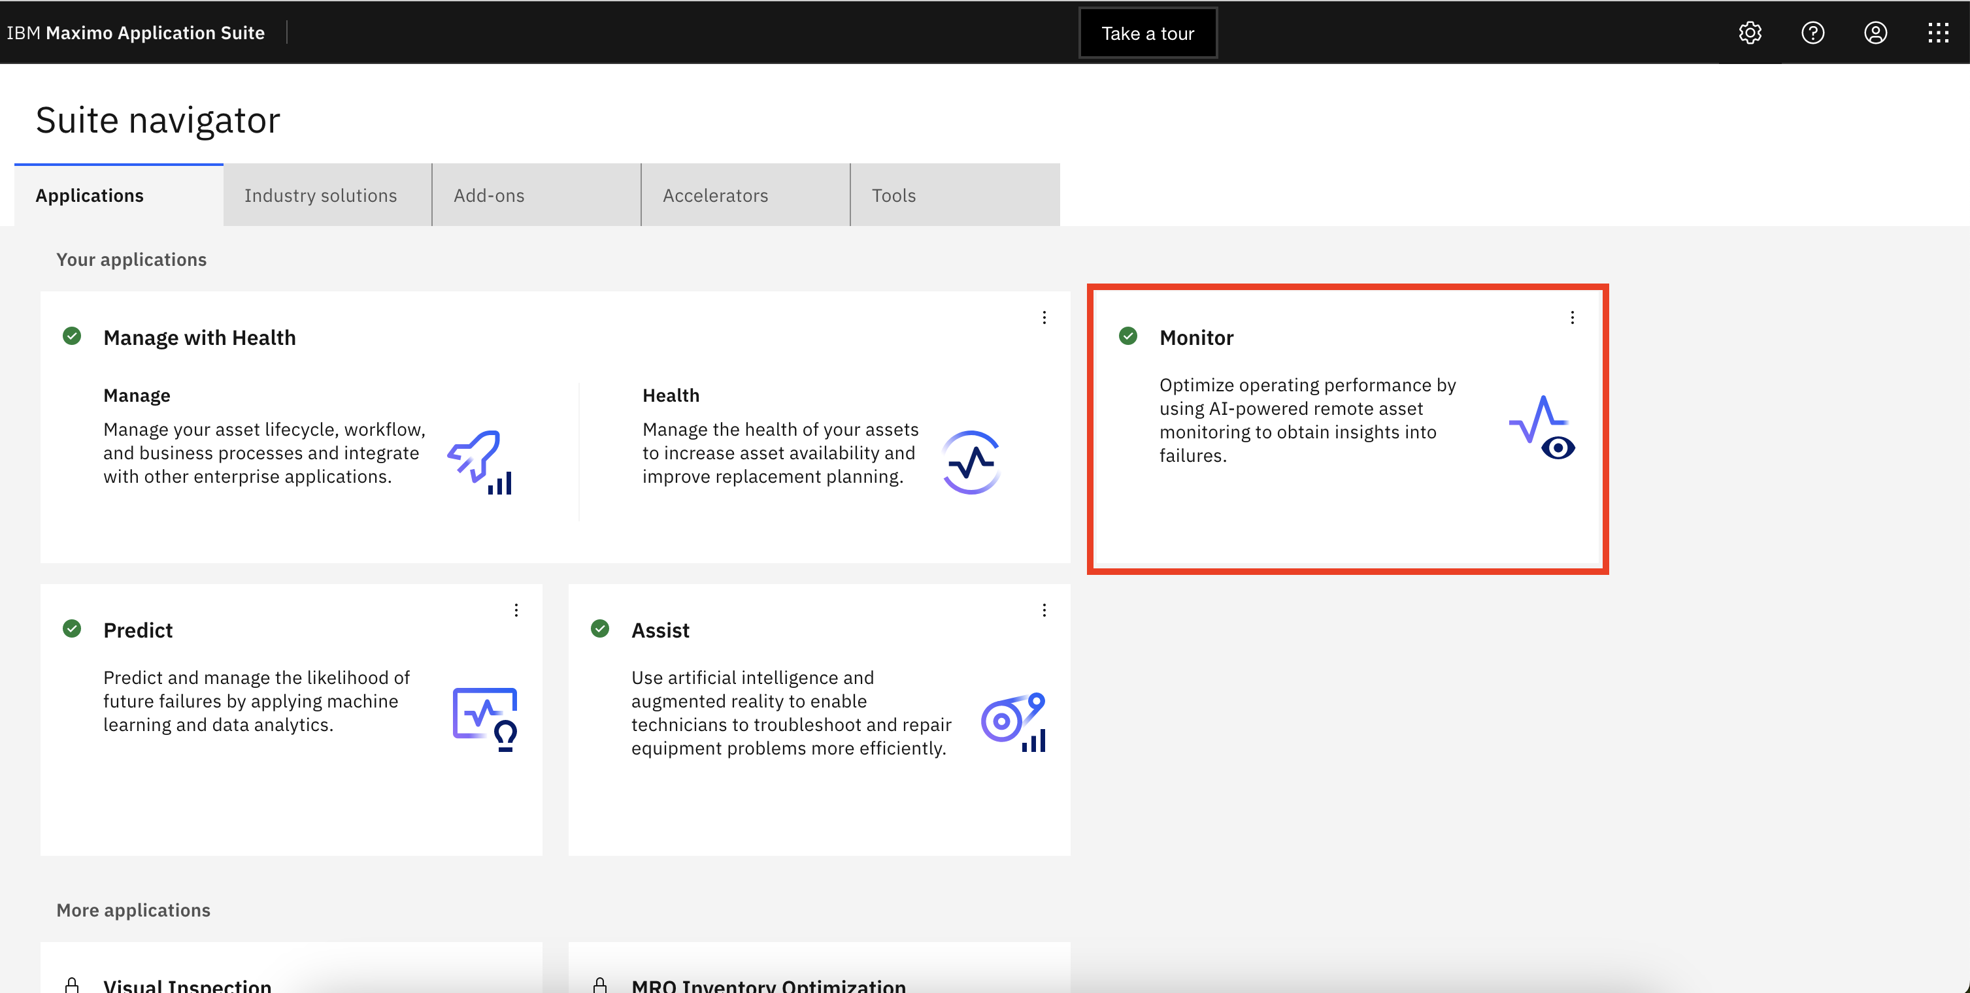The width and height of the screenshot is (1970, 993).
Task: Click the Health pulse icon
Action: click(x=971, y=462)
